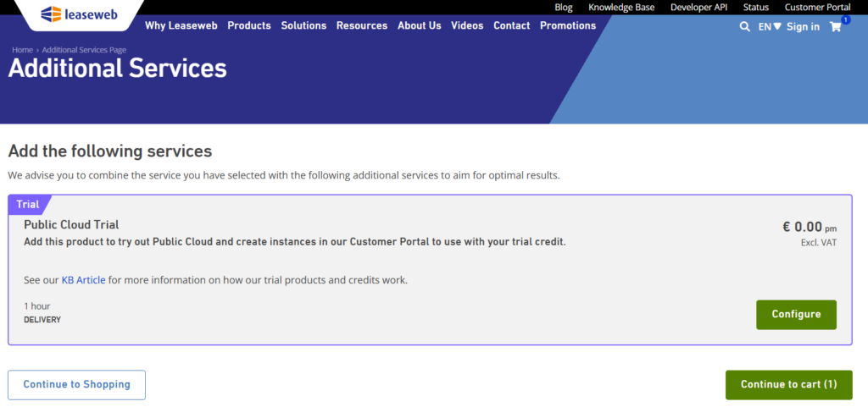Image resolution: width=868 pixels, height=407 pixels.
Task: Click the Sign in link
Action: (803, 26)
